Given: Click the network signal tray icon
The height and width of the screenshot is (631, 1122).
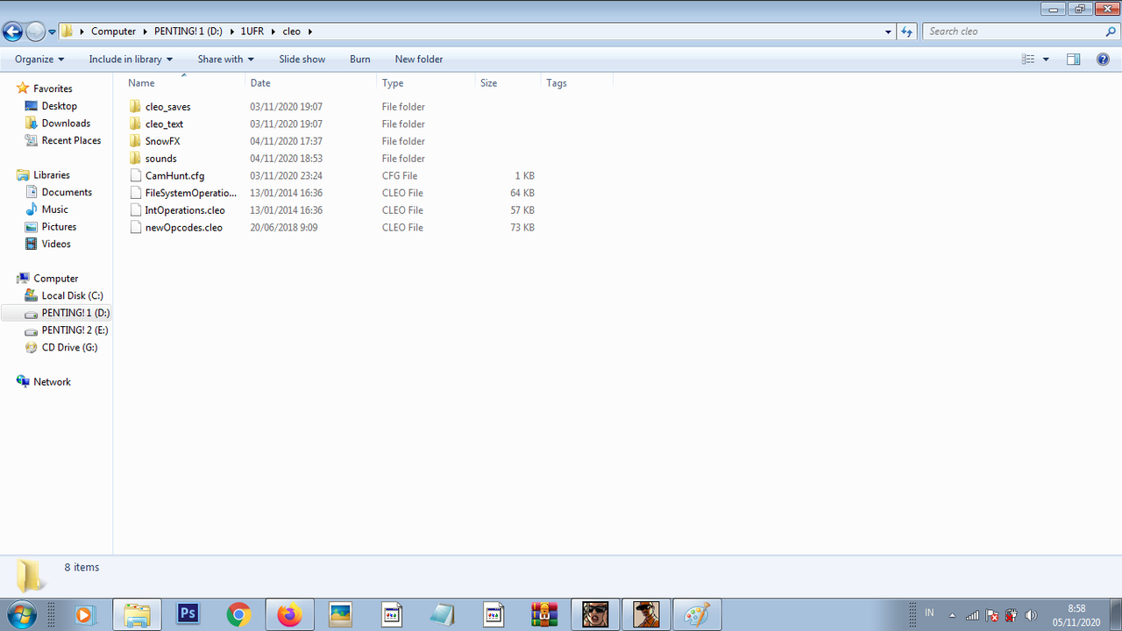Looking at the screenshot, I should point(973,615).
